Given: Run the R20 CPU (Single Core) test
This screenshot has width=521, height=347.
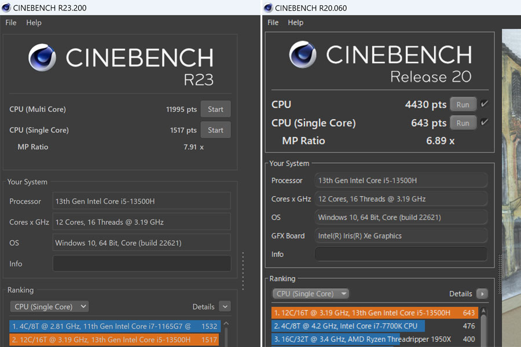Looking at the screenshot, I should 463,123.
